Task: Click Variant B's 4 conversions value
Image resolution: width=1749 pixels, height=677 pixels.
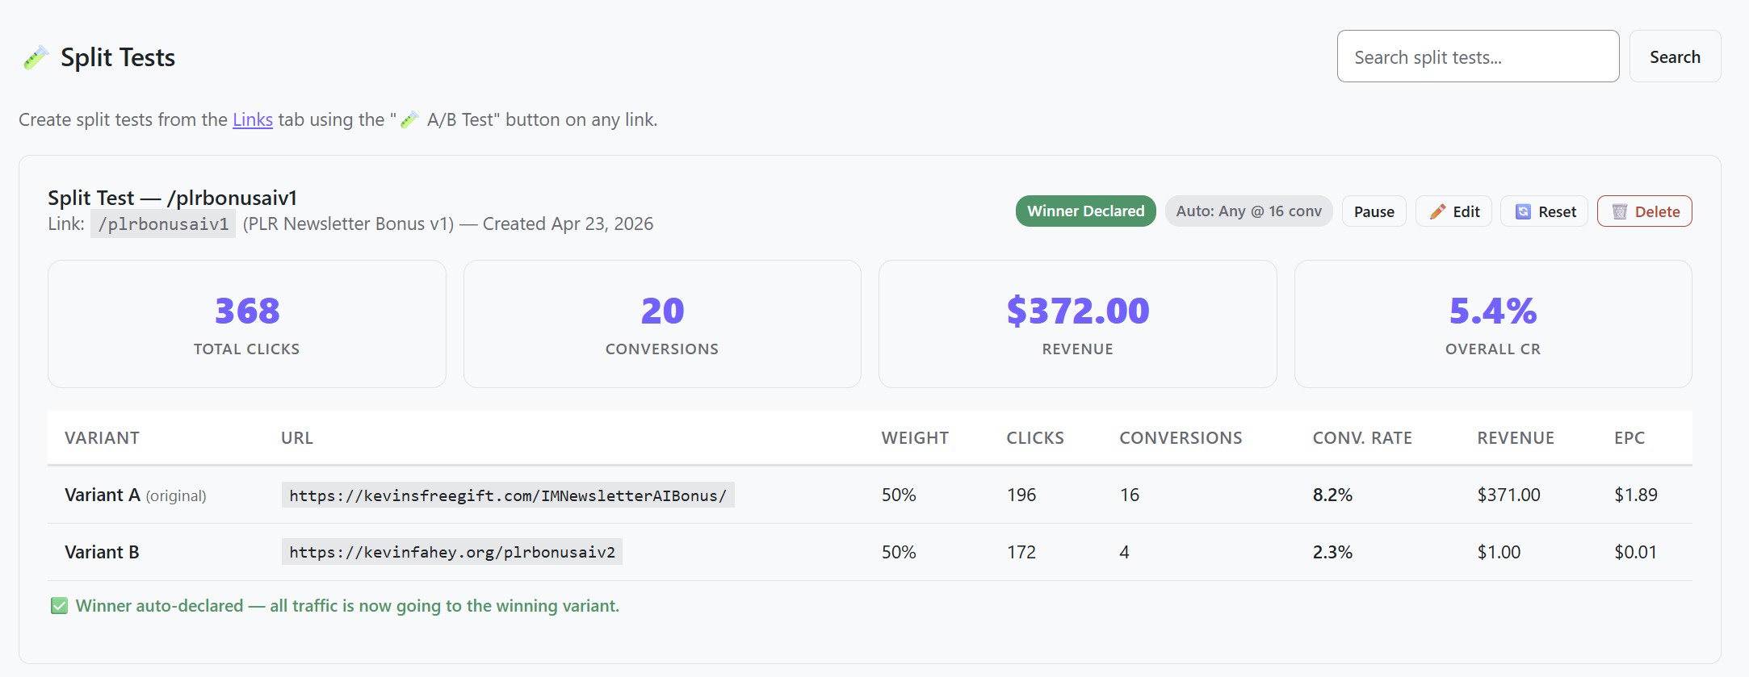Action: click(x=1124, y=552)
